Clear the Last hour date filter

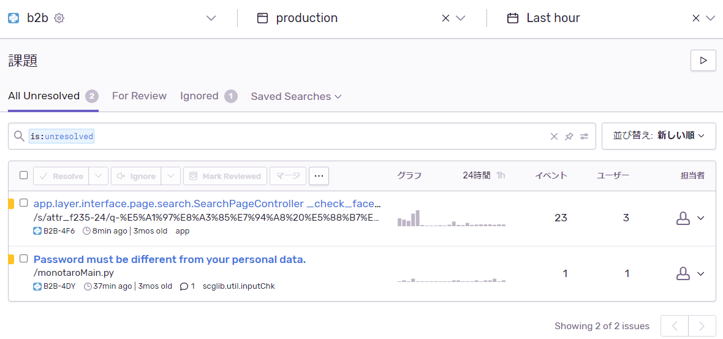click(x=695, y=18)
